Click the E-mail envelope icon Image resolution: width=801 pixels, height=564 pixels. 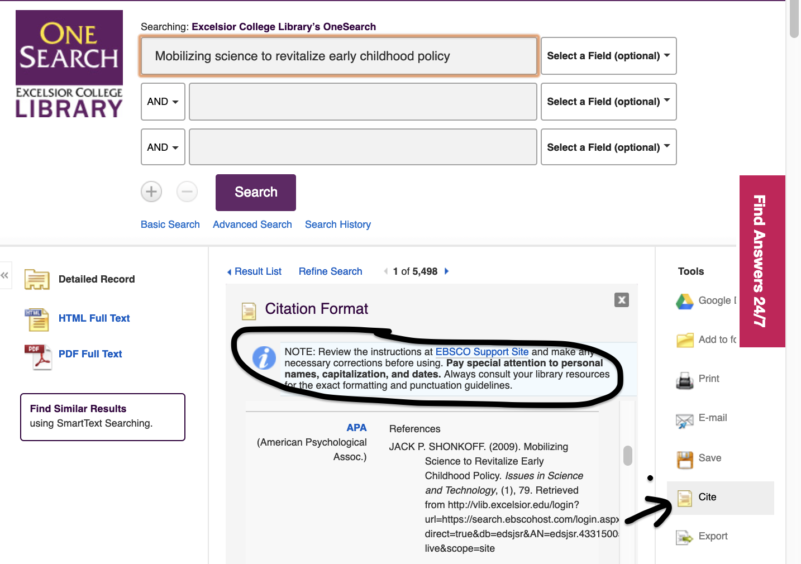click(x=685, y=420)
